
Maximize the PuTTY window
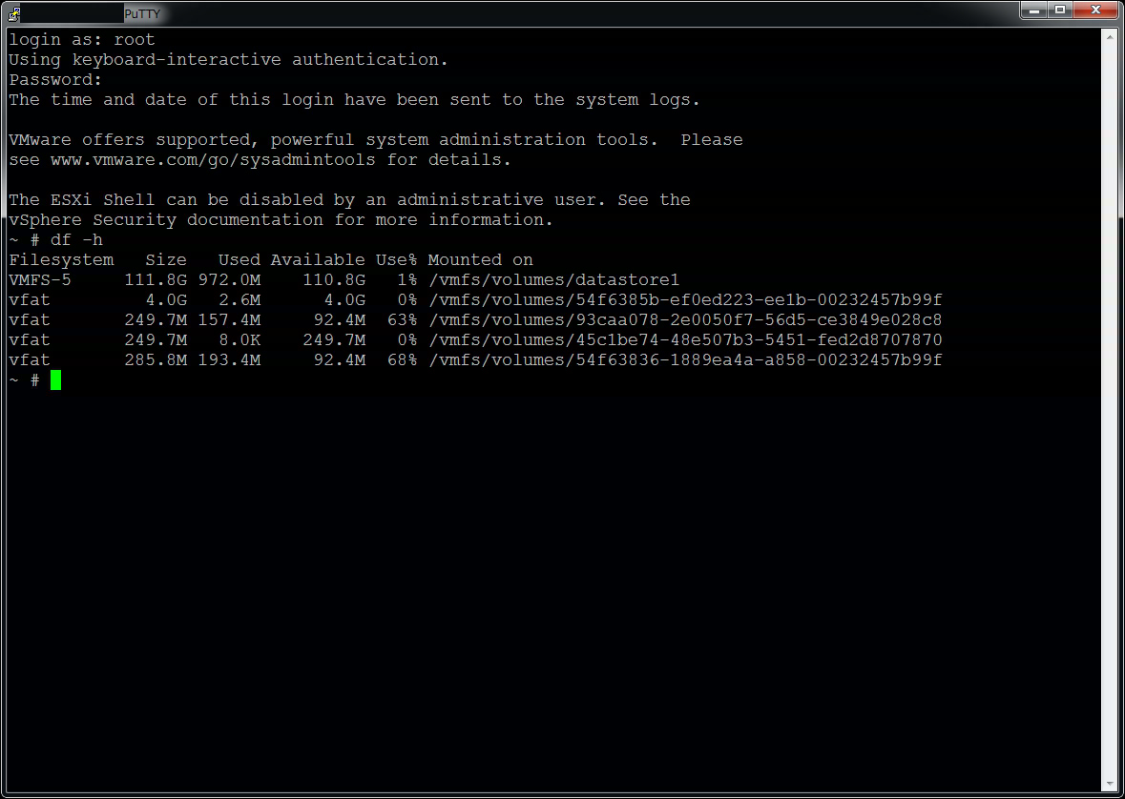[1060, 10]
